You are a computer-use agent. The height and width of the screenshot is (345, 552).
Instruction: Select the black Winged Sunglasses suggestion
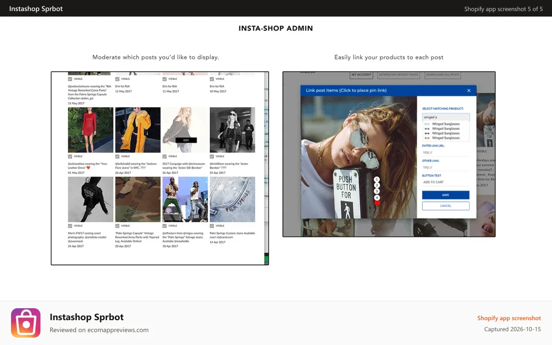pos(446,133)
